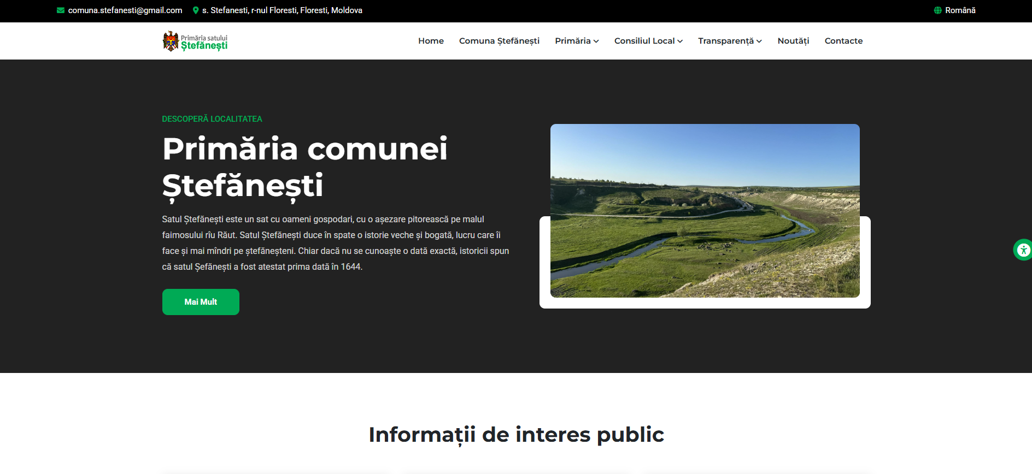Click the Primăria satului Ștefănești logo text
Viewport: 1032px width, 474px height.
point(204,42)
